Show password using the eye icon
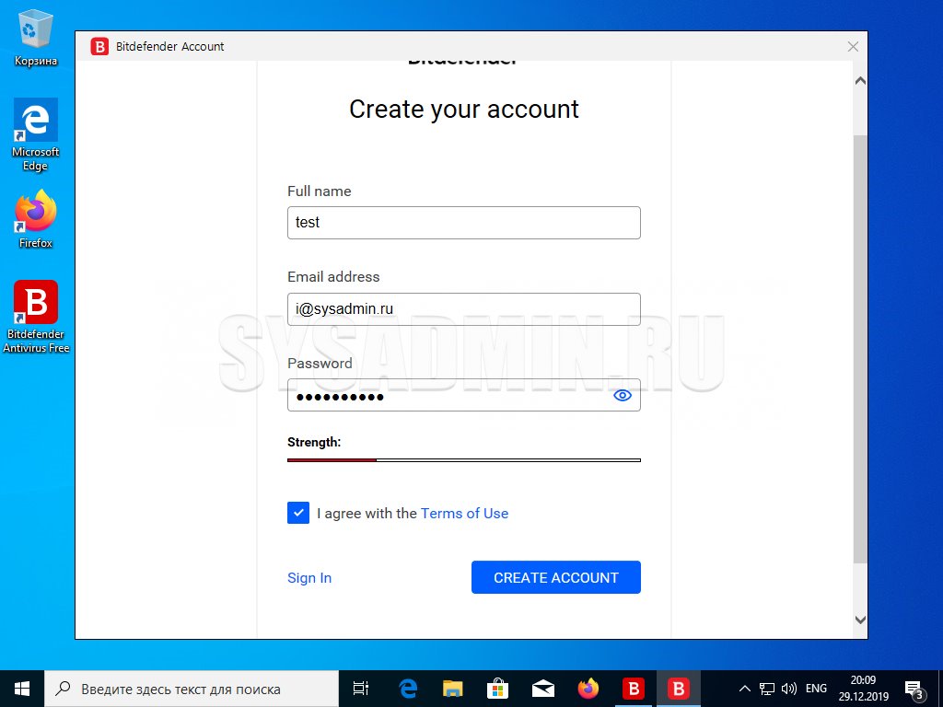Viewport: 943px width, 707px height. (x=623, y=396)
